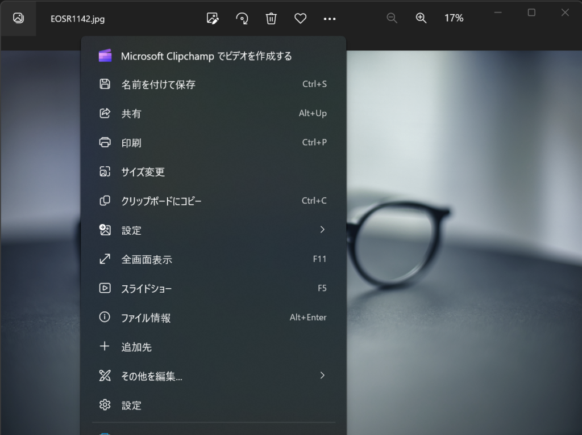Delete the photo using the trash icon
582x435 pixels.
tap(271, 18)
